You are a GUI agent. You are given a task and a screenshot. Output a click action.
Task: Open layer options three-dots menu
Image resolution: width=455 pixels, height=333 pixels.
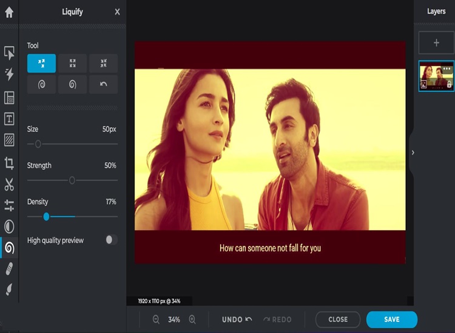[447, 69]
